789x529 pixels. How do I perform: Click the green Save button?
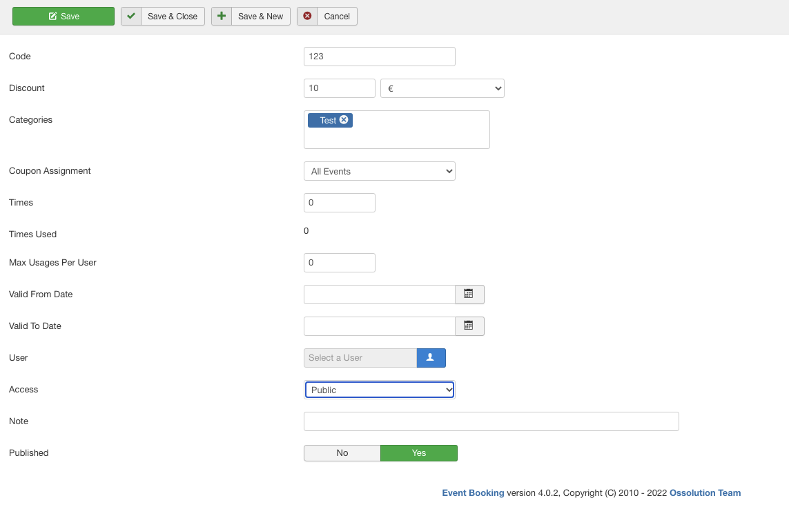pyautogui.click(x=64, y=17)
